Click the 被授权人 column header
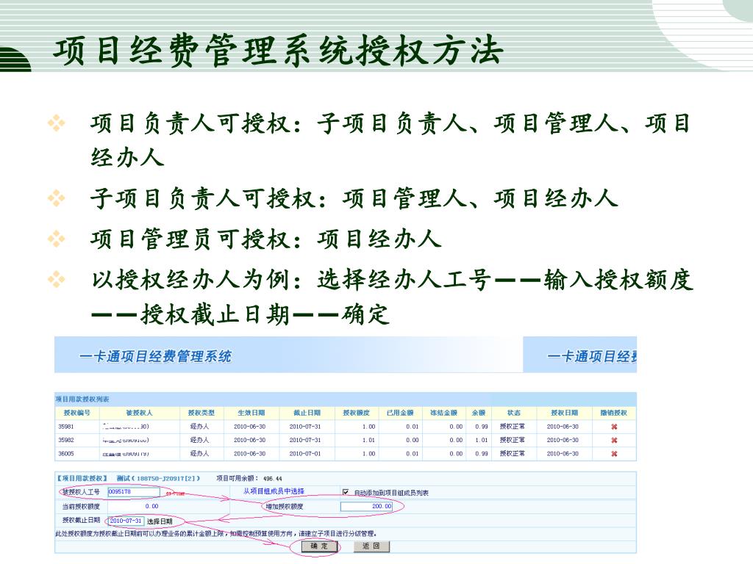 [x=139, y=413]
